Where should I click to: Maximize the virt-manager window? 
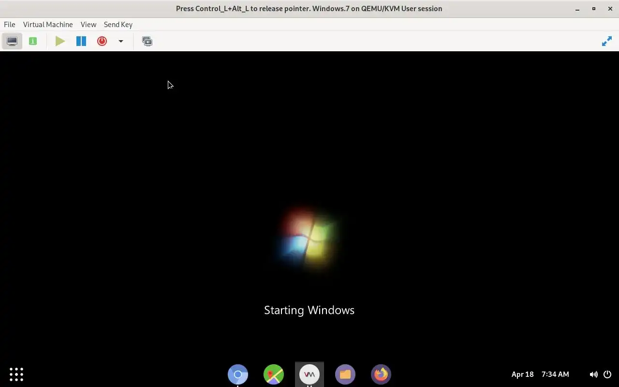594,9
